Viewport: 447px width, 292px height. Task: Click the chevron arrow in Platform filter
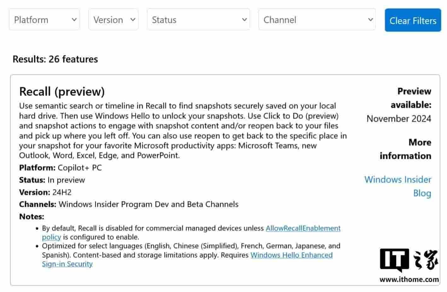coord(74,20)
